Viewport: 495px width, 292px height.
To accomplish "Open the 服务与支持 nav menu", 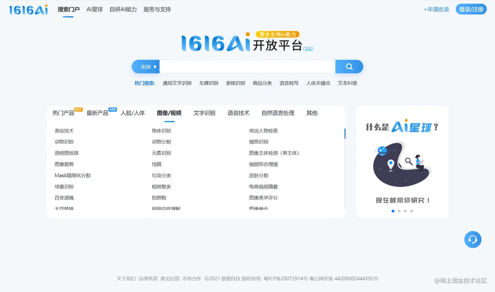I will 157,9.
